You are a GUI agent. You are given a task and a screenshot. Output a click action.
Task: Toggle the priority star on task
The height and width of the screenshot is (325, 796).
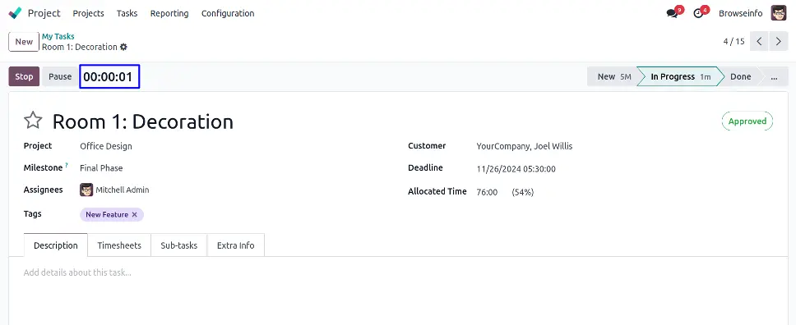coord(33,121)
